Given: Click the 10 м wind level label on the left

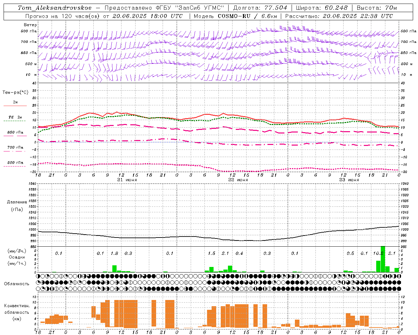Looking at the screenshot, I should pyautogui.click(x=31, y=75).
